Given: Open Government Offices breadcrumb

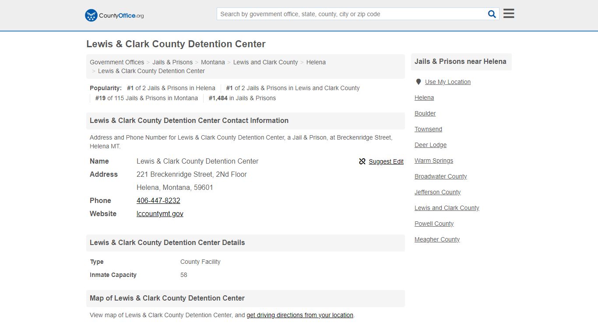Looking at the screenshot, I should 117,62.
